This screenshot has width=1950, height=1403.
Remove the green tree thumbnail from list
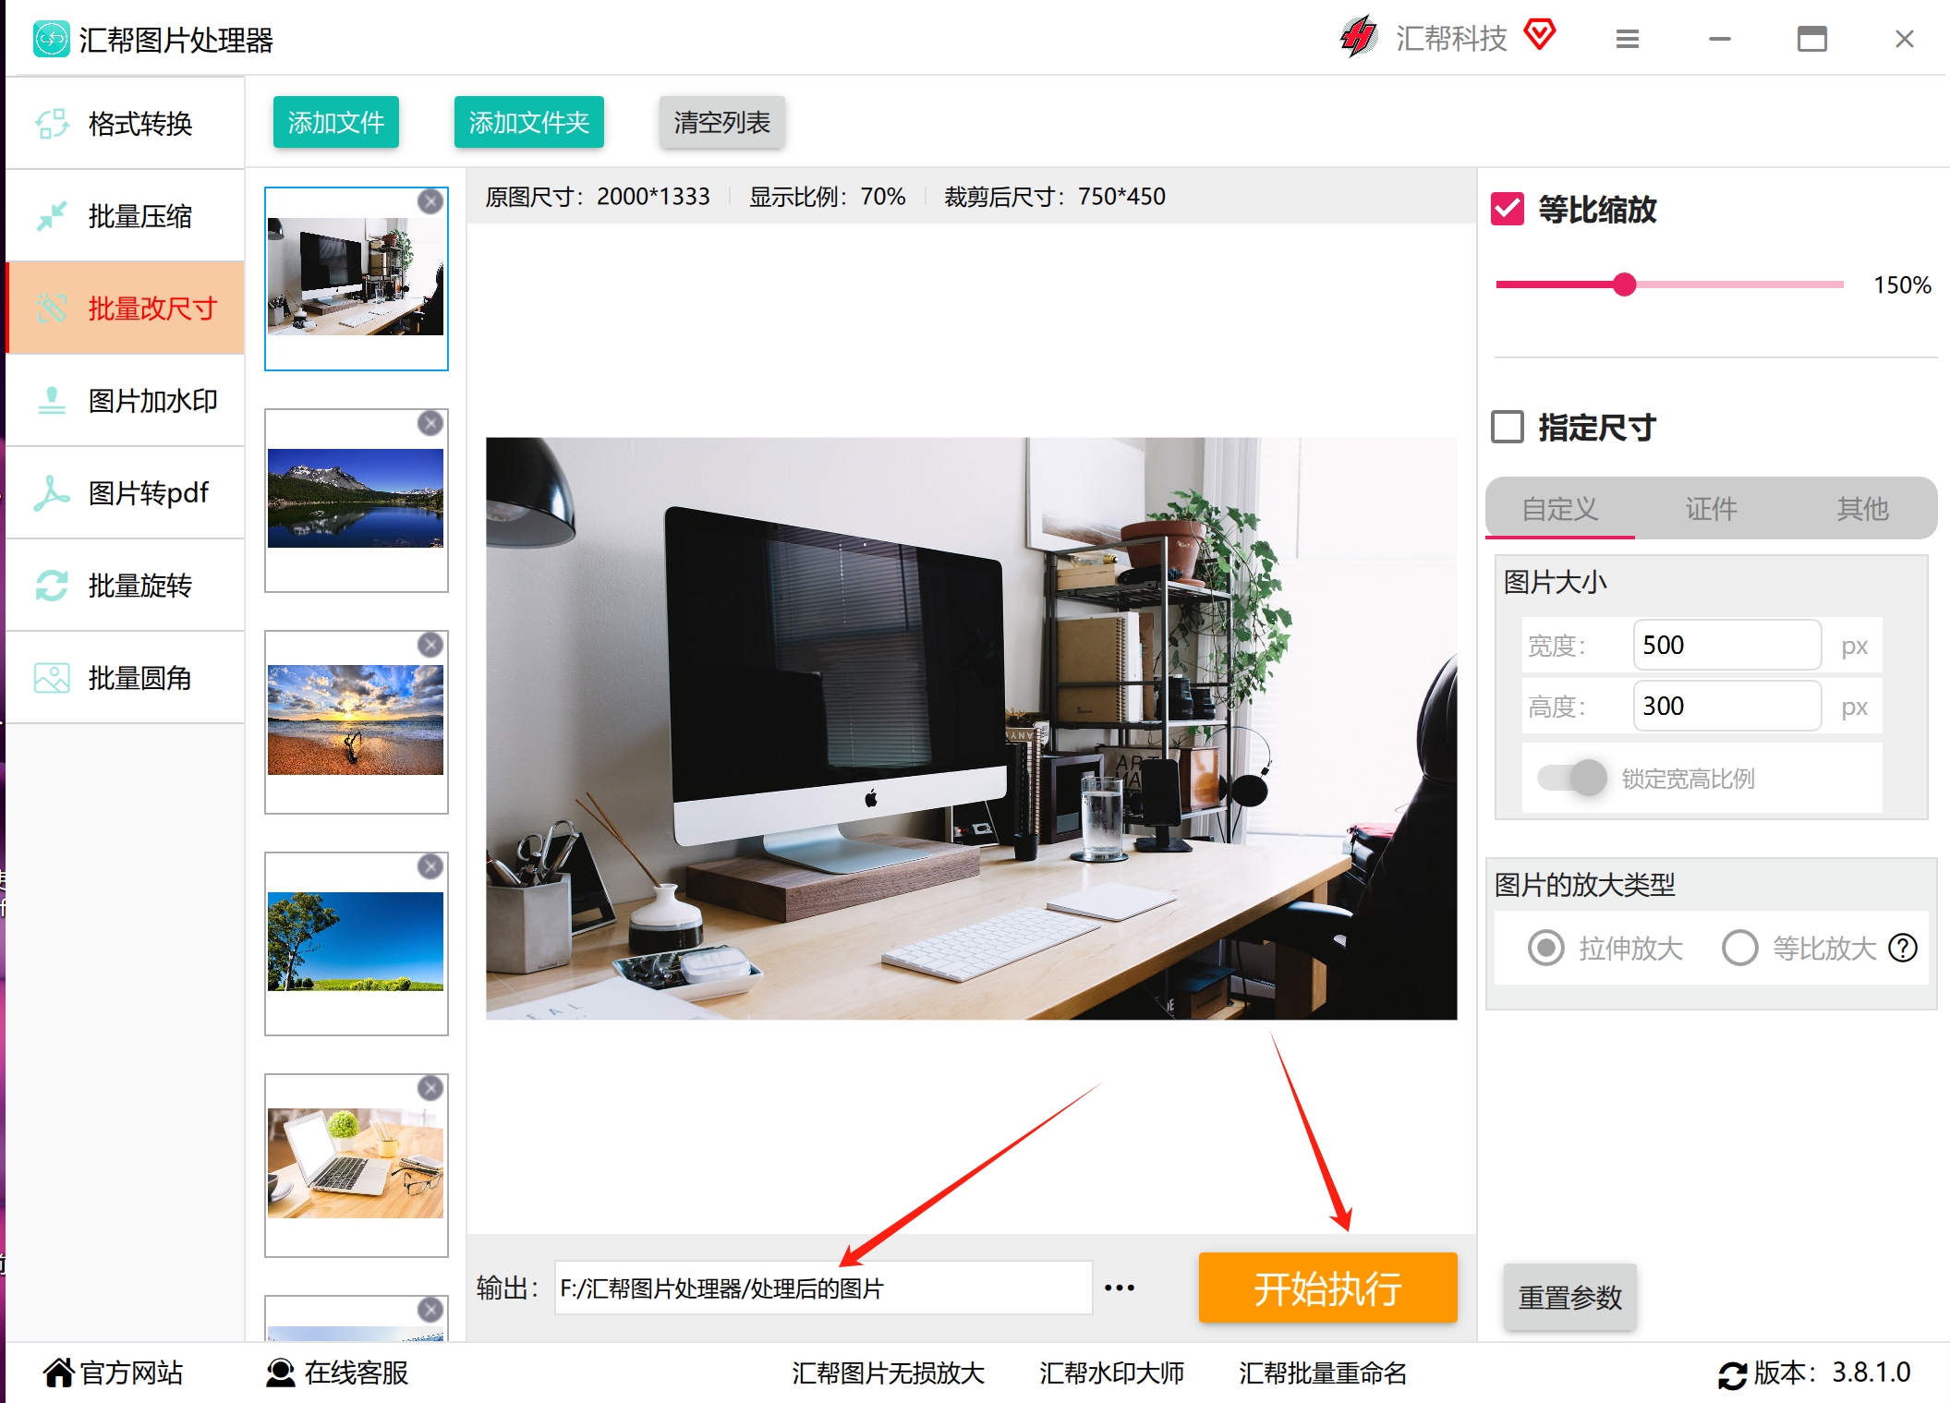click(430, 866)
